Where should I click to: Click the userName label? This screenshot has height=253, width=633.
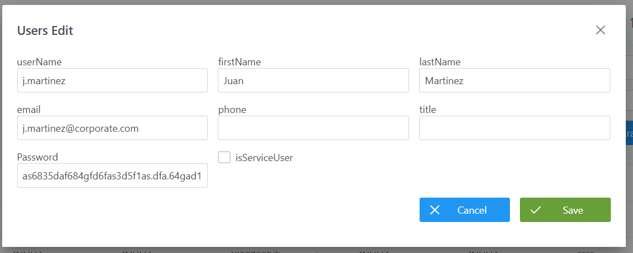(x=39, y=62)
